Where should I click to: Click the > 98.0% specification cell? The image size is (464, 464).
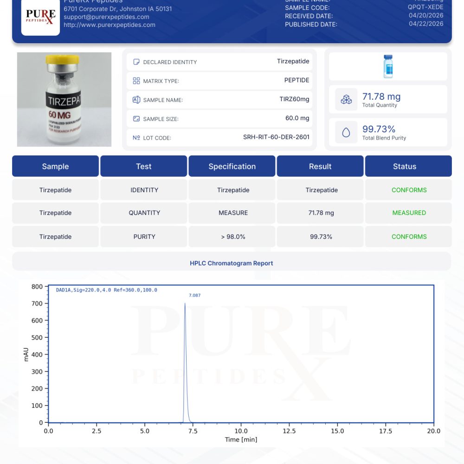coord(232,237)
